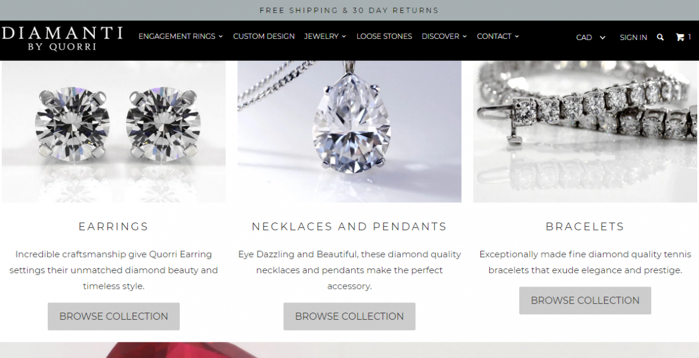699x358 pixels.
Task: Click the Bracelets heading
Action: 585,226
